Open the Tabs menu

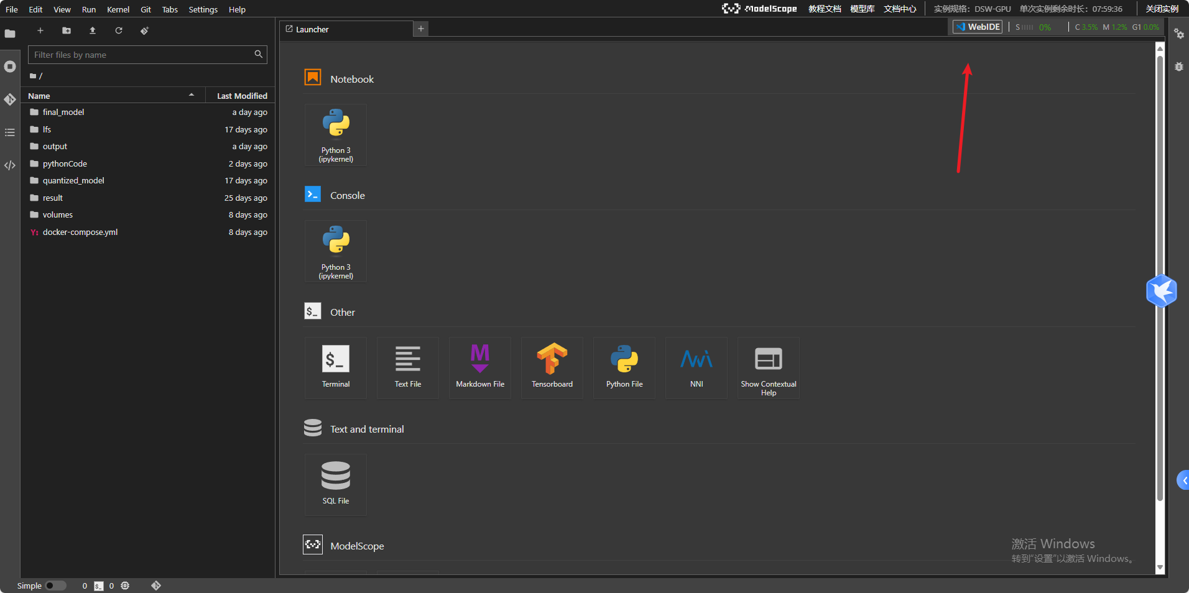click(170, 9)
